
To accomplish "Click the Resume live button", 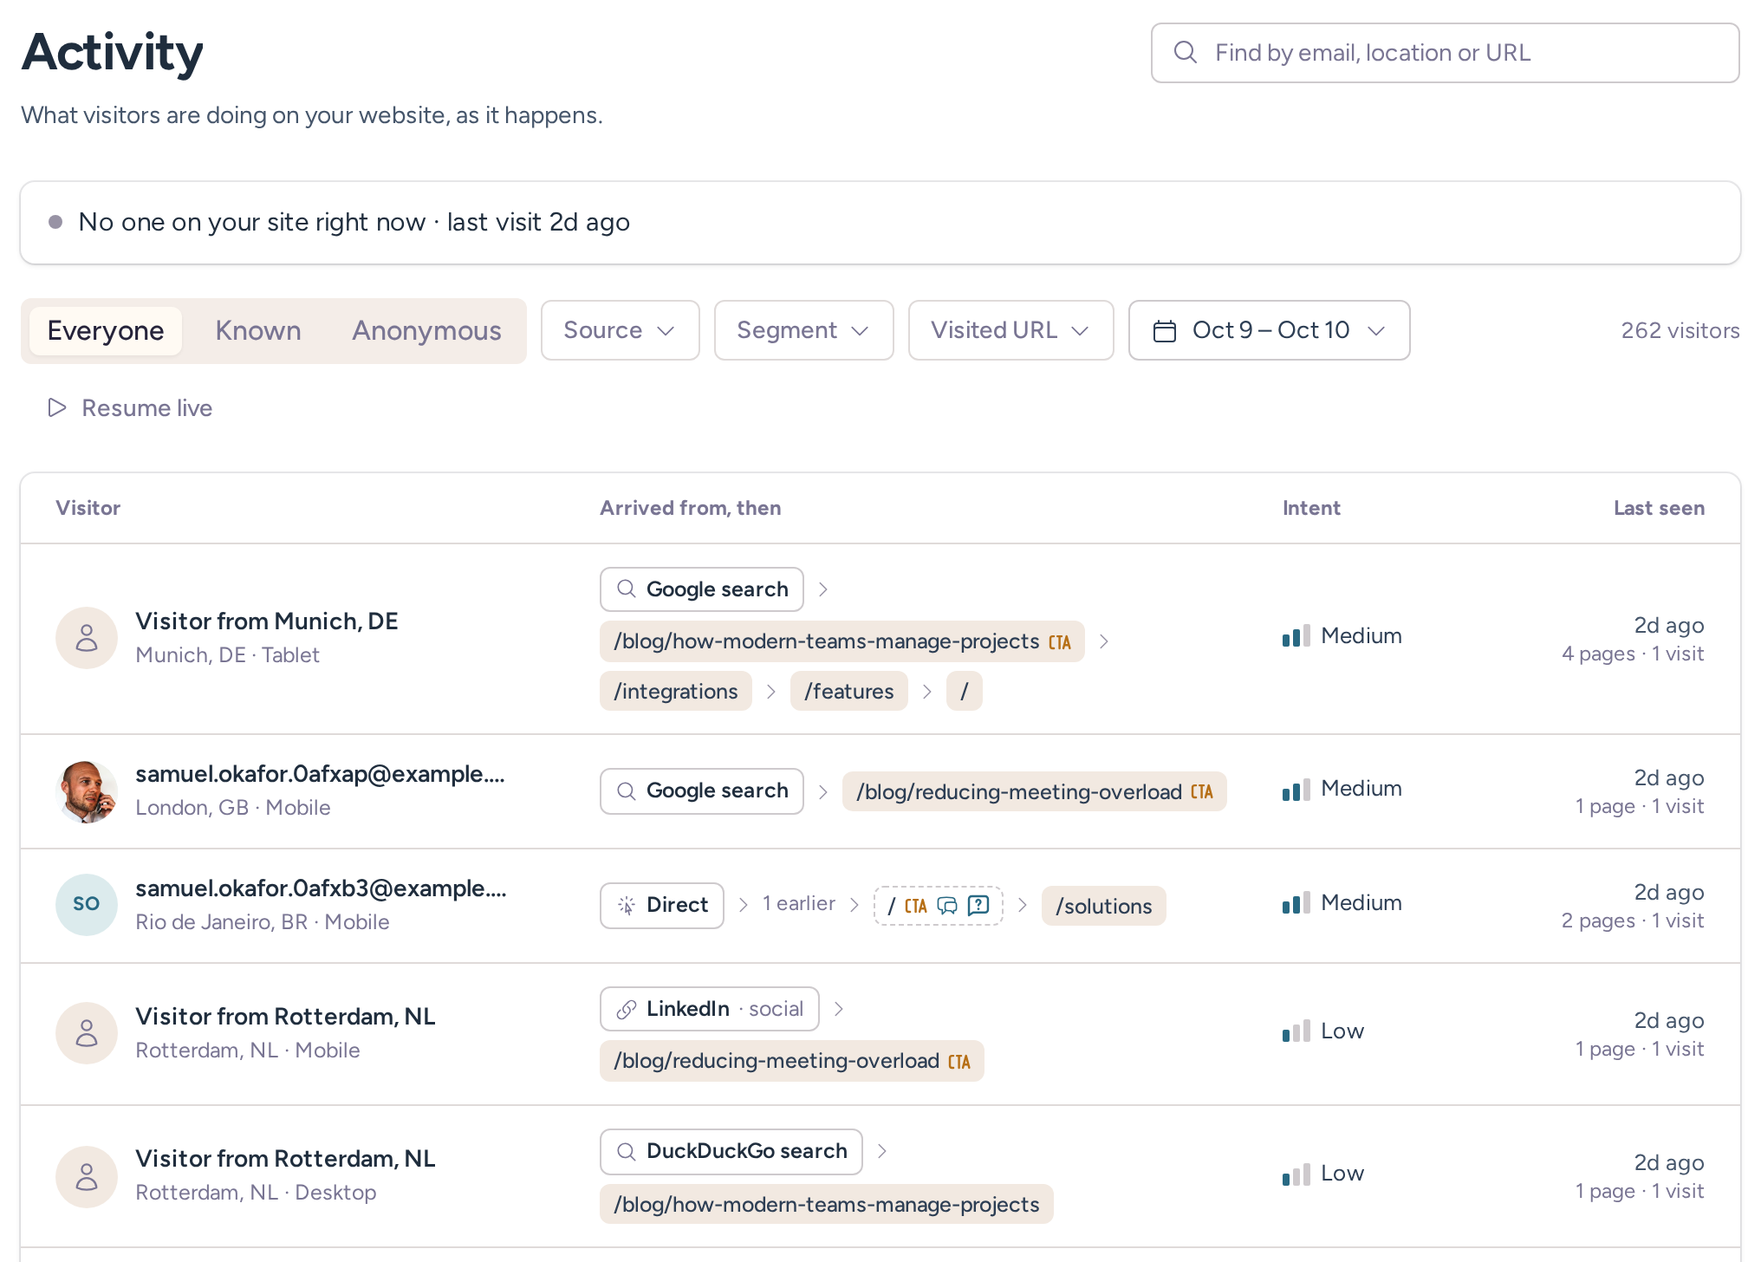I will tap(130, 407).
